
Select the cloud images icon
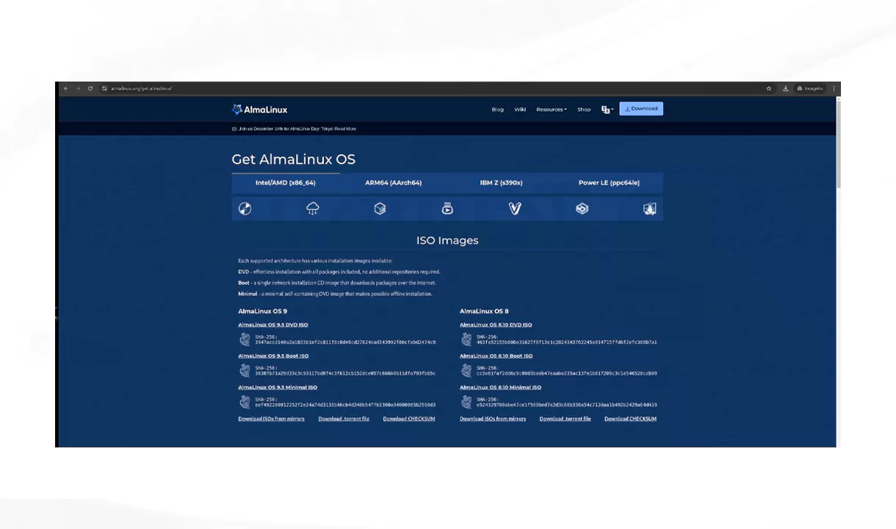(x=313, y=209)
